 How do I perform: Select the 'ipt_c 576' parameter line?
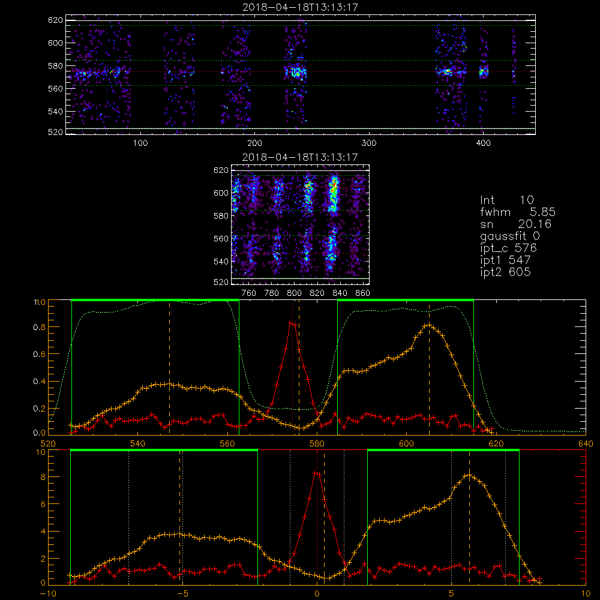click(509, 249)
